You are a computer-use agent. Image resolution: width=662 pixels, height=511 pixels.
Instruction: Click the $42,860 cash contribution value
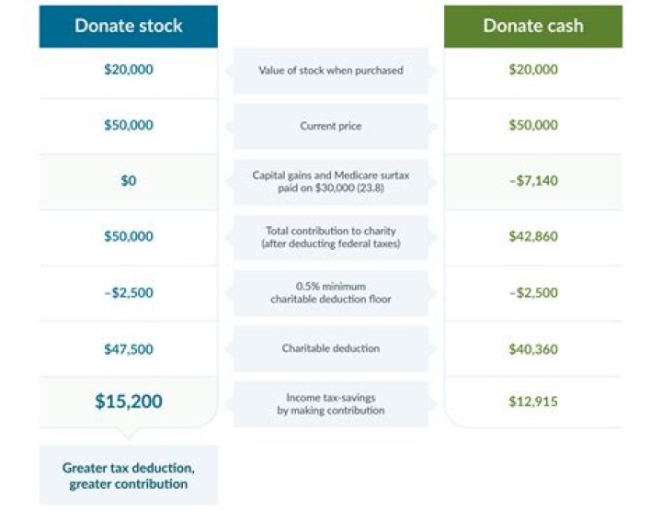pyautogui.click(x=533, y=237)
